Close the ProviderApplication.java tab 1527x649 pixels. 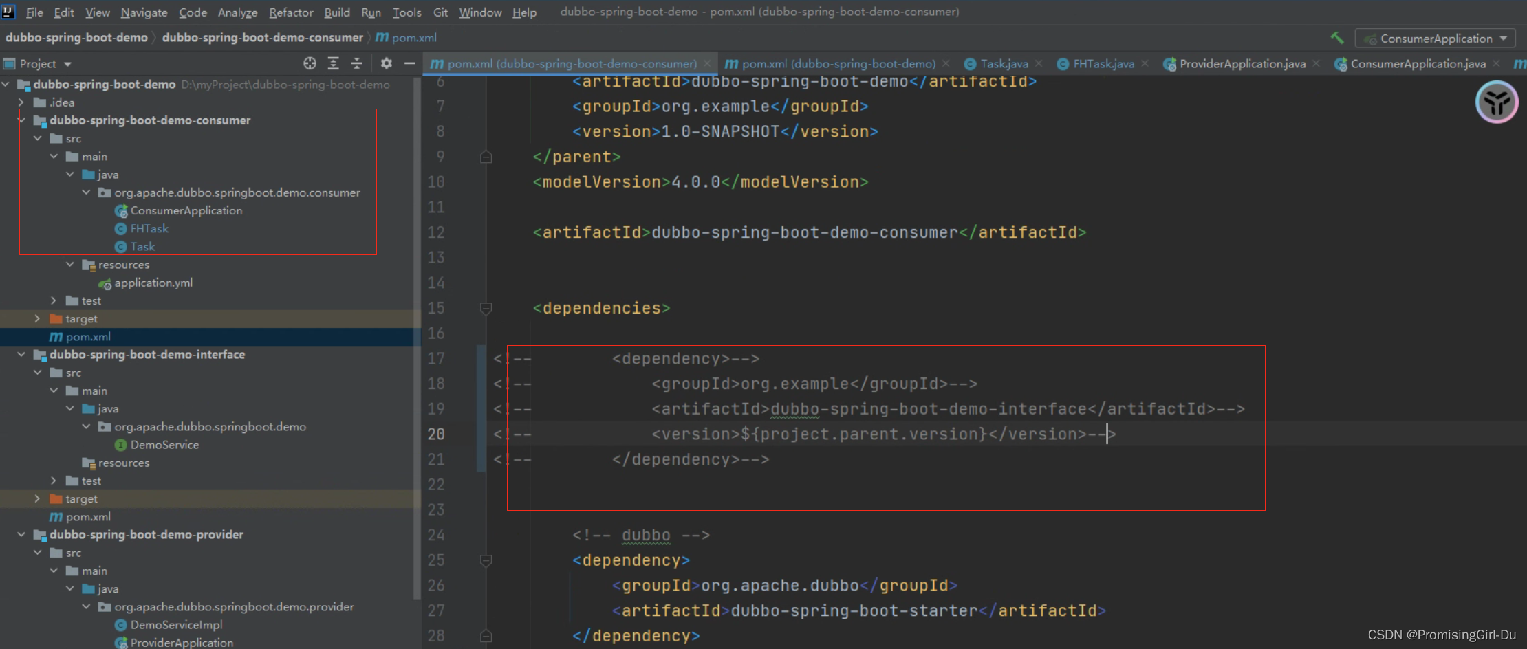click(x=1316, y=63)
